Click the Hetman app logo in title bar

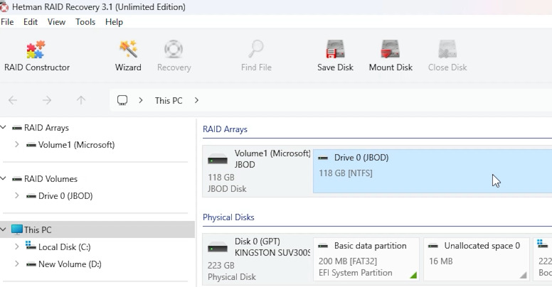pyautogui.click(x=4, y=6)
